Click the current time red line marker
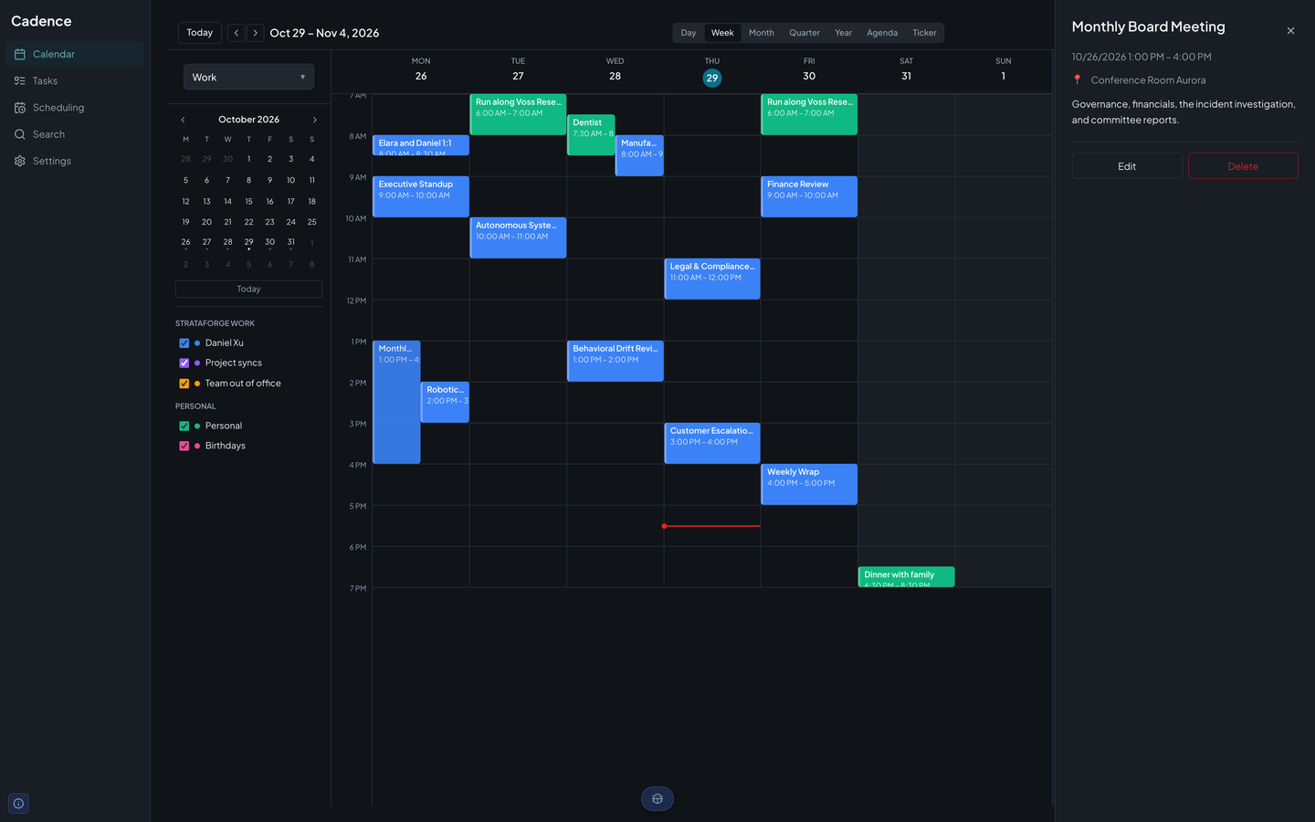Viewport: 1315px width, 822px height. (712, 526)
